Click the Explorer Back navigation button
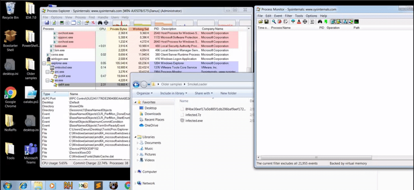Viewport: 414px width, 190px height. tap(136, 84)
